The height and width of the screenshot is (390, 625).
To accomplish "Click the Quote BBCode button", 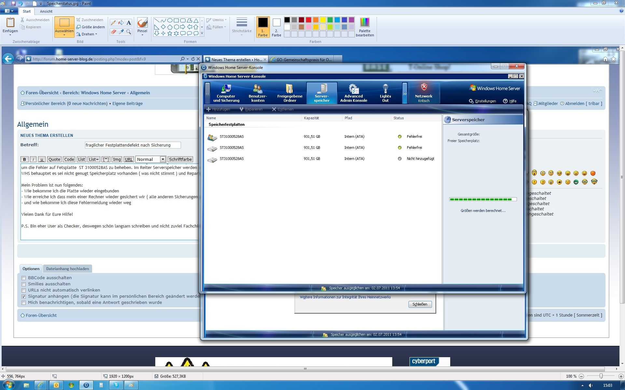I will coord(54,159).
